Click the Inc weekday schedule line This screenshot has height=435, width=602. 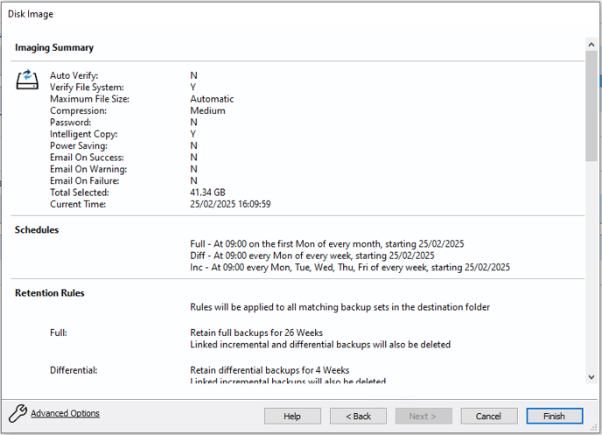pos(350,267)
